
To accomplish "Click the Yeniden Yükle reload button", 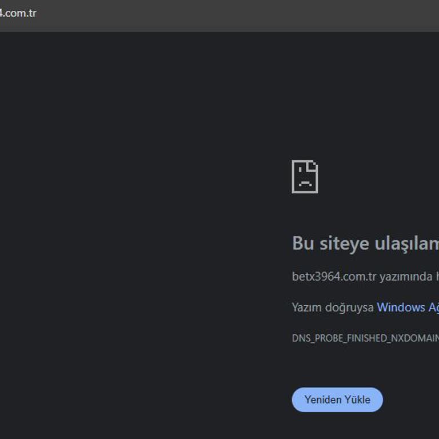I will click(337, 400).
